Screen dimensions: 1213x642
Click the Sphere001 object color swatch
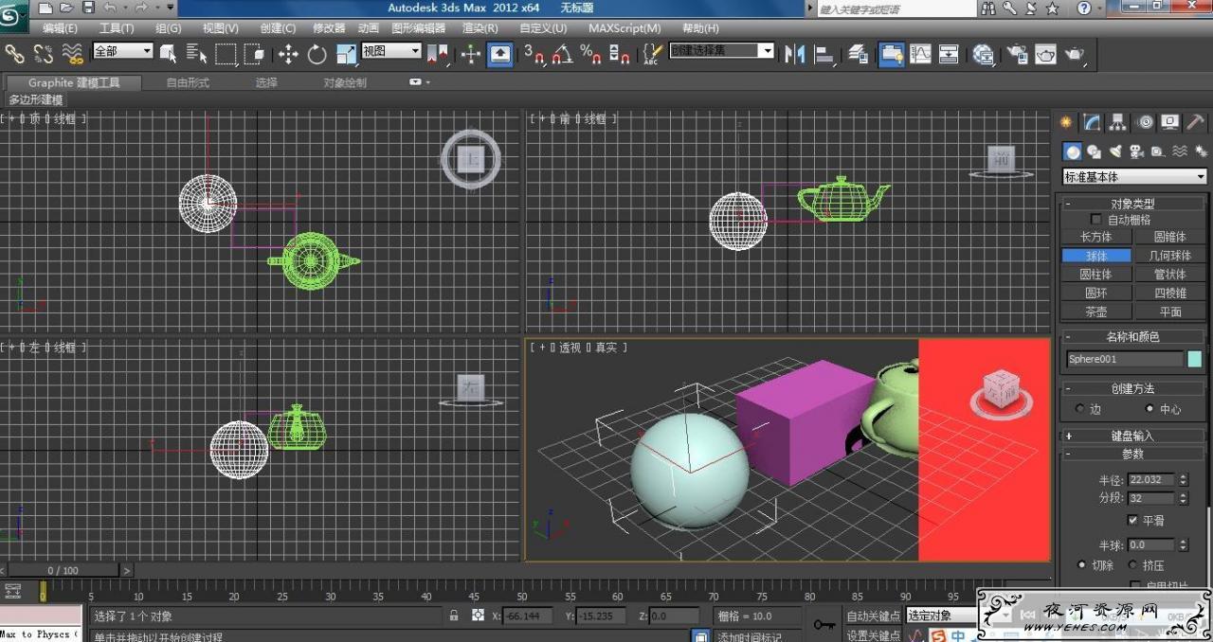1195,359
